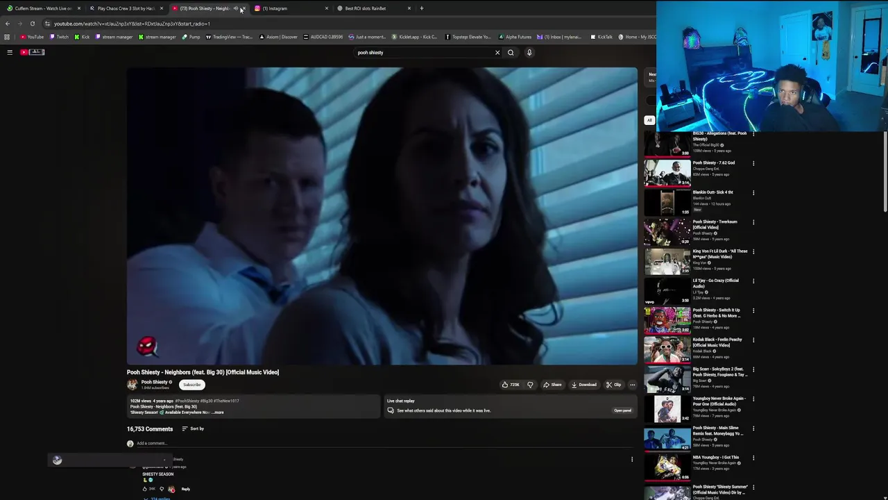Open the TradingView bookmark

(x=230, y=37)
